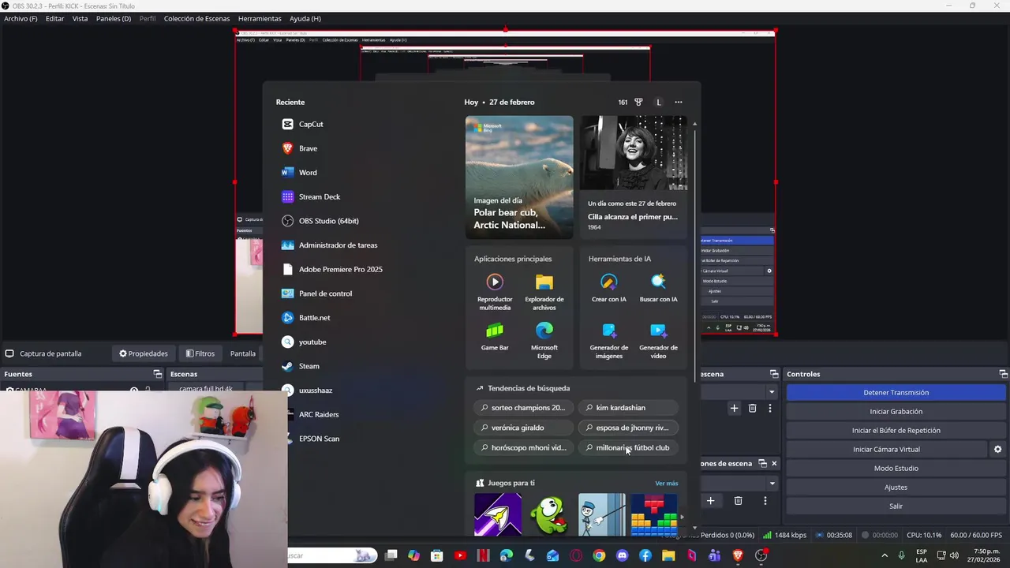Viewport: 1010px width, 568px height.
Task: Open the Editar menu
Action: [x=54, y=18]
